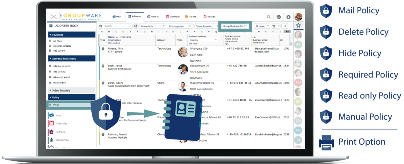Open the Calendar app in the sidebar
The height and width of the screenshot is (164, 404).
(61, 123)
